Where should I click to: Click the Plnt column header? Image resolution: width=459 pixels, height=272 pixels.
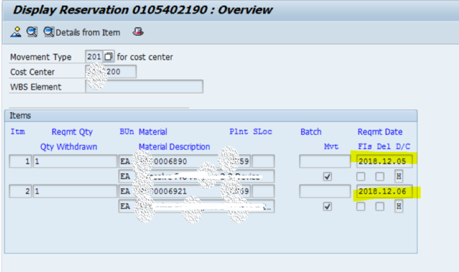239,132
